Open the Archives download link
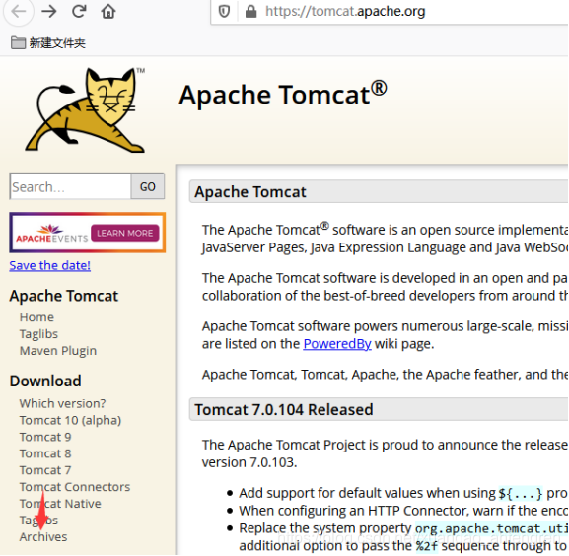 tap(43, 537)
